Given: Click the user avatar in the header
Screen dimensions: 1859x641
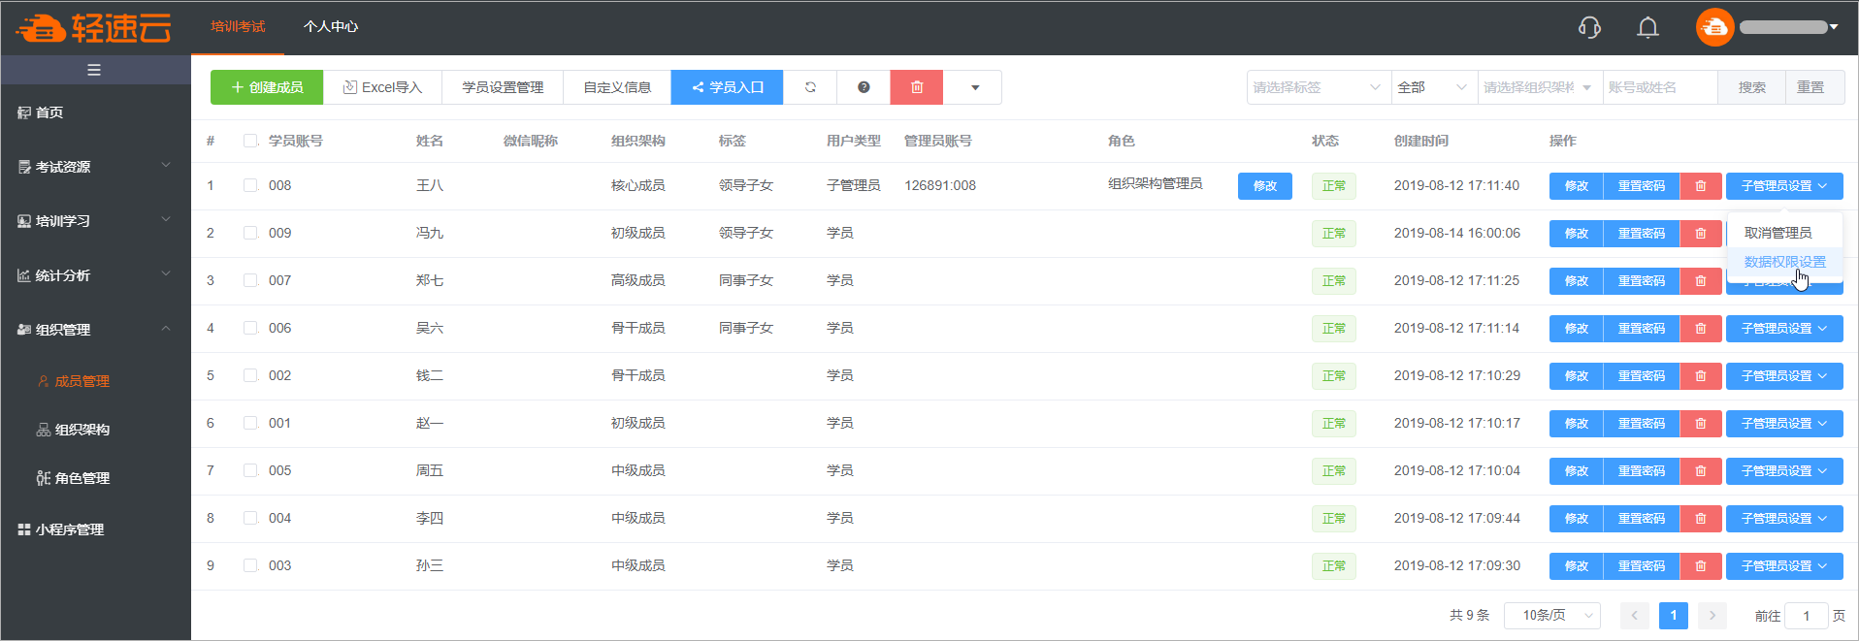Looking at the screenshot, I should (1714, 27).
